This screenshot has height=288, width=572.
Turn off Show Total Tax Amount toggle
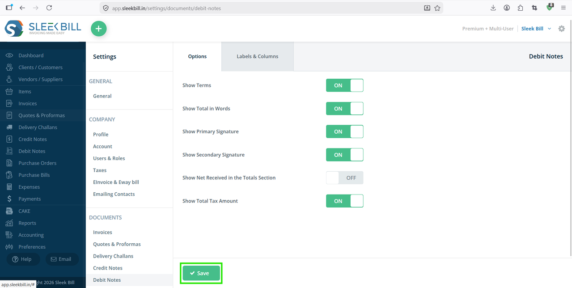pos(344,201)
